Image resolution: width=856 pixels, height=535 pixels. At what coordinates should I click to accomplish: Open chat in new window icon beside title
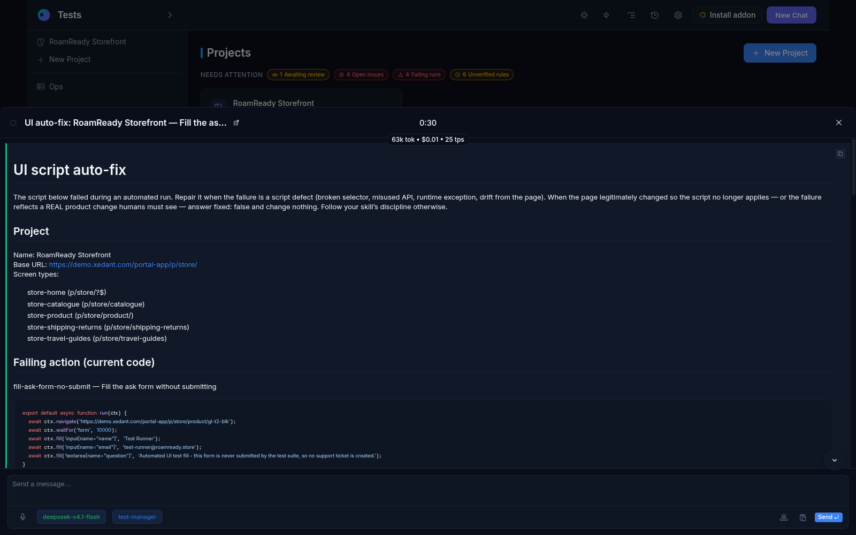pos(236,123)
